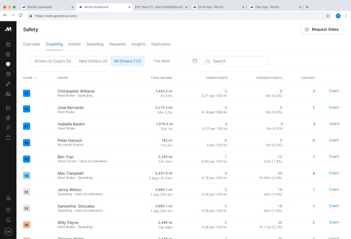Select the Safety shield icon in sidebar
This screenshot has height=239, width=351.
coord(8,64)
